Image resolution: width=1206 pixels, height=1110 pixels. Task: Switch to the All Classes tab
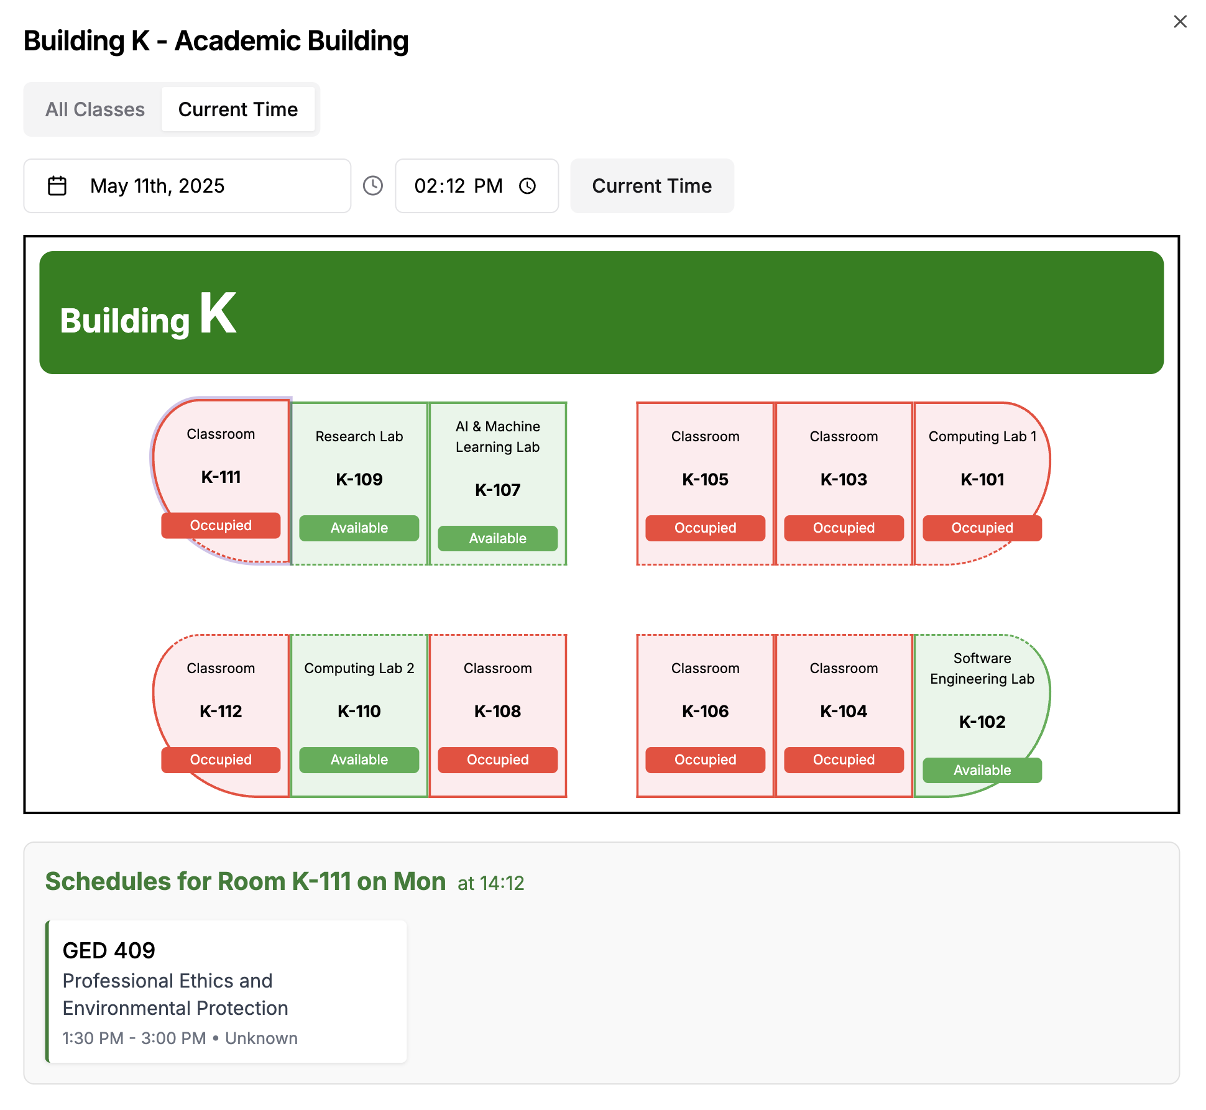click(x=94, y=109)
